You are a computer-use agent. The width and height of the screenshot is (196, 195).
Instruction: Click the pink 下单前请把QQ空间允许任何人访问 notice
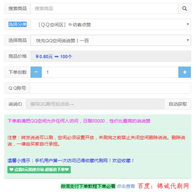tap(79, 121)
